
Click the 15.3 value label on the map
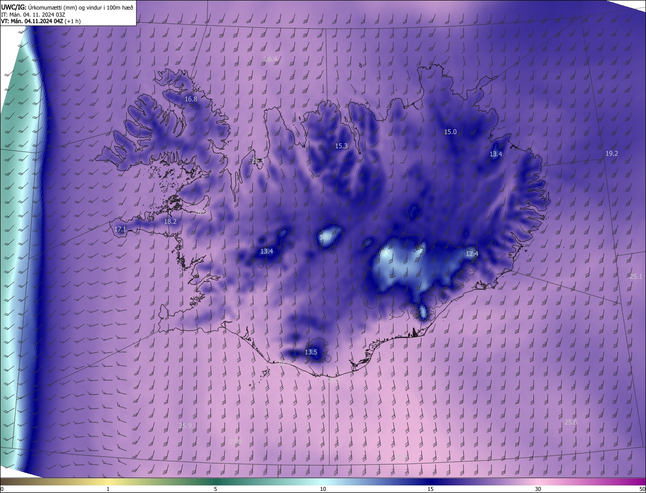tap(341, 146)
